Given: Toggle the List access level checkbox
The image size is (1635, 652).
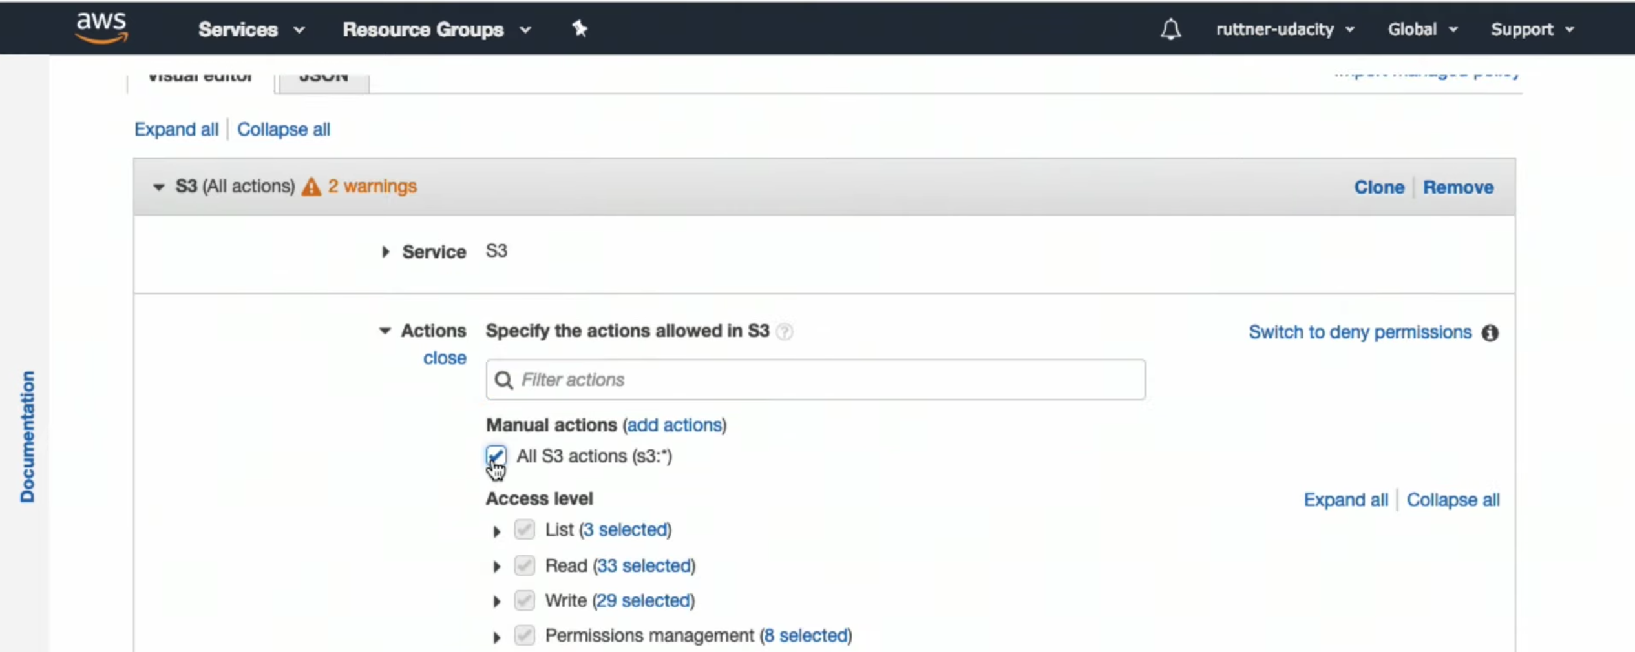Looking at the screenshot, I should [524, 530].
